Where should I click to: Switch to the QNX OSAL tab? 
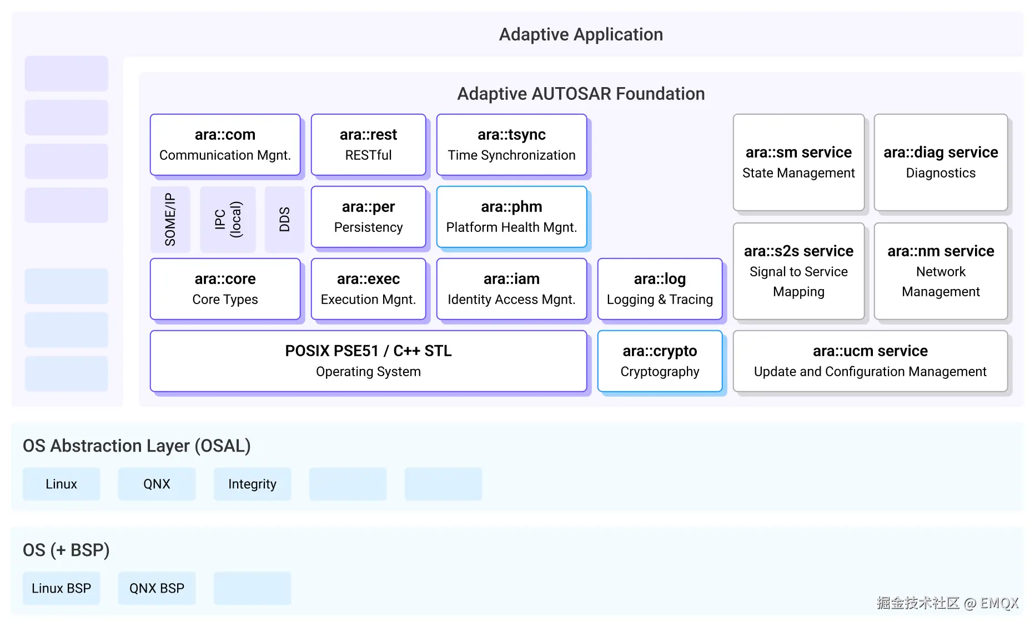(157, 484)
